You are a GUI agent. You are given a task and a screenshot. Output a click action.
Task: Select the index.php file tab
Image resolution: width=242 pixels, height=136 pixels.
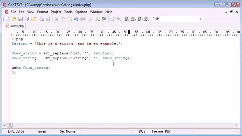tap(14, 26)
